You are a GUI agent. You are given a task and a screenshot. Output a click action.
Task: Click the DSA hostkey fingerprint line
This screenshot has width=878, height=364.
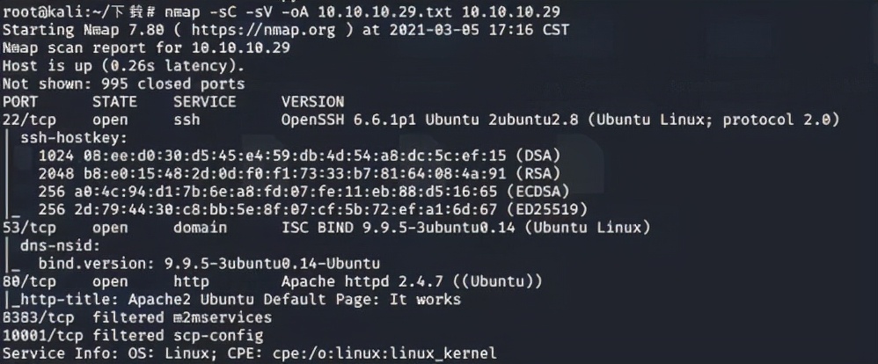(299, 155)
